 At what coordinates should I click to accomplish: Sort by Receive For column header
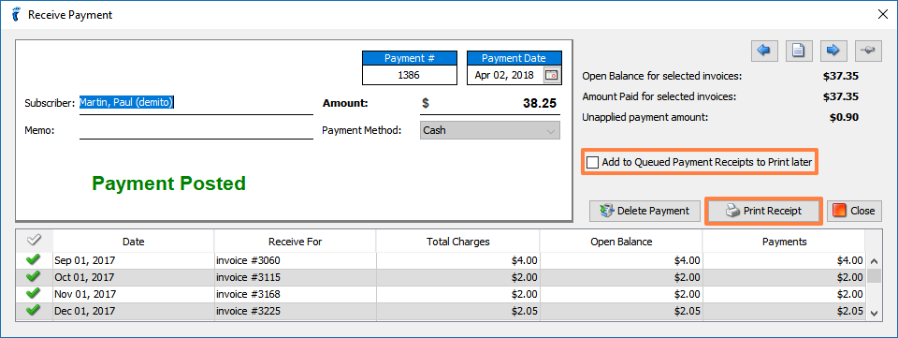point(295,242)
